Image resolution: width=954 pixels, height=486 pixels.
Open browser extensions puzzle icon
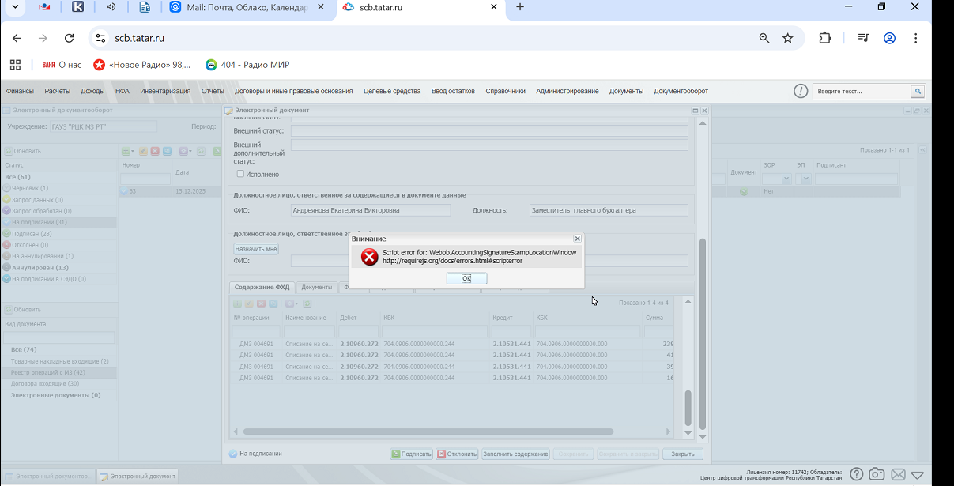824,38
